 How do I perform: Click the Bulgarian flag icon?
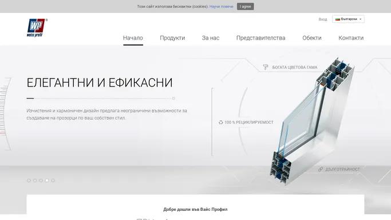click(x=338, y=19)
